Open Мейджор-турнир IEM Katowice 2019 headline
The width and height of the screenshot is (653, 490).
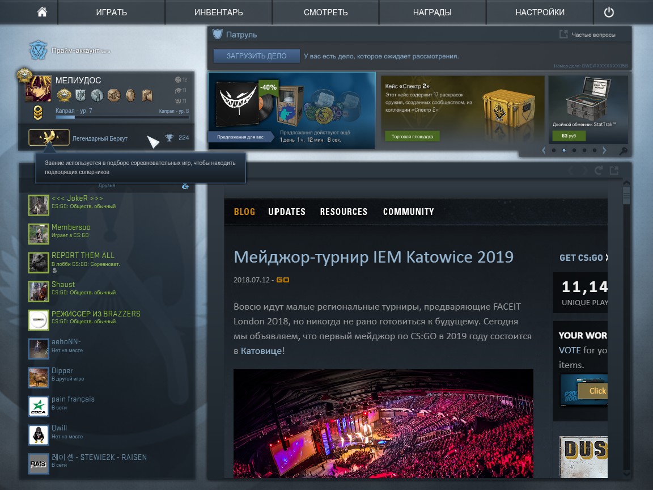coord(374,257)
